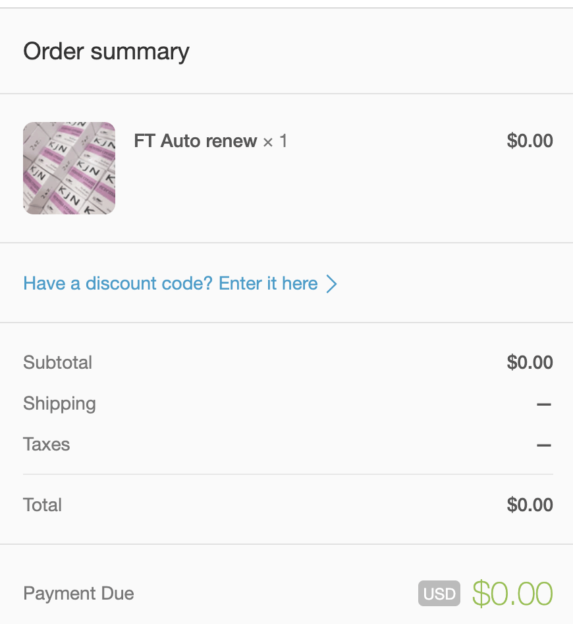Select the FT Auto renew product name
Image resolution: width=573 pixels, height=624 pixels.
point(196,141)
